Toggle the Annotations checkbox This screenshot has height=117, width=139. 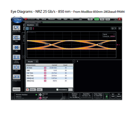57,90
